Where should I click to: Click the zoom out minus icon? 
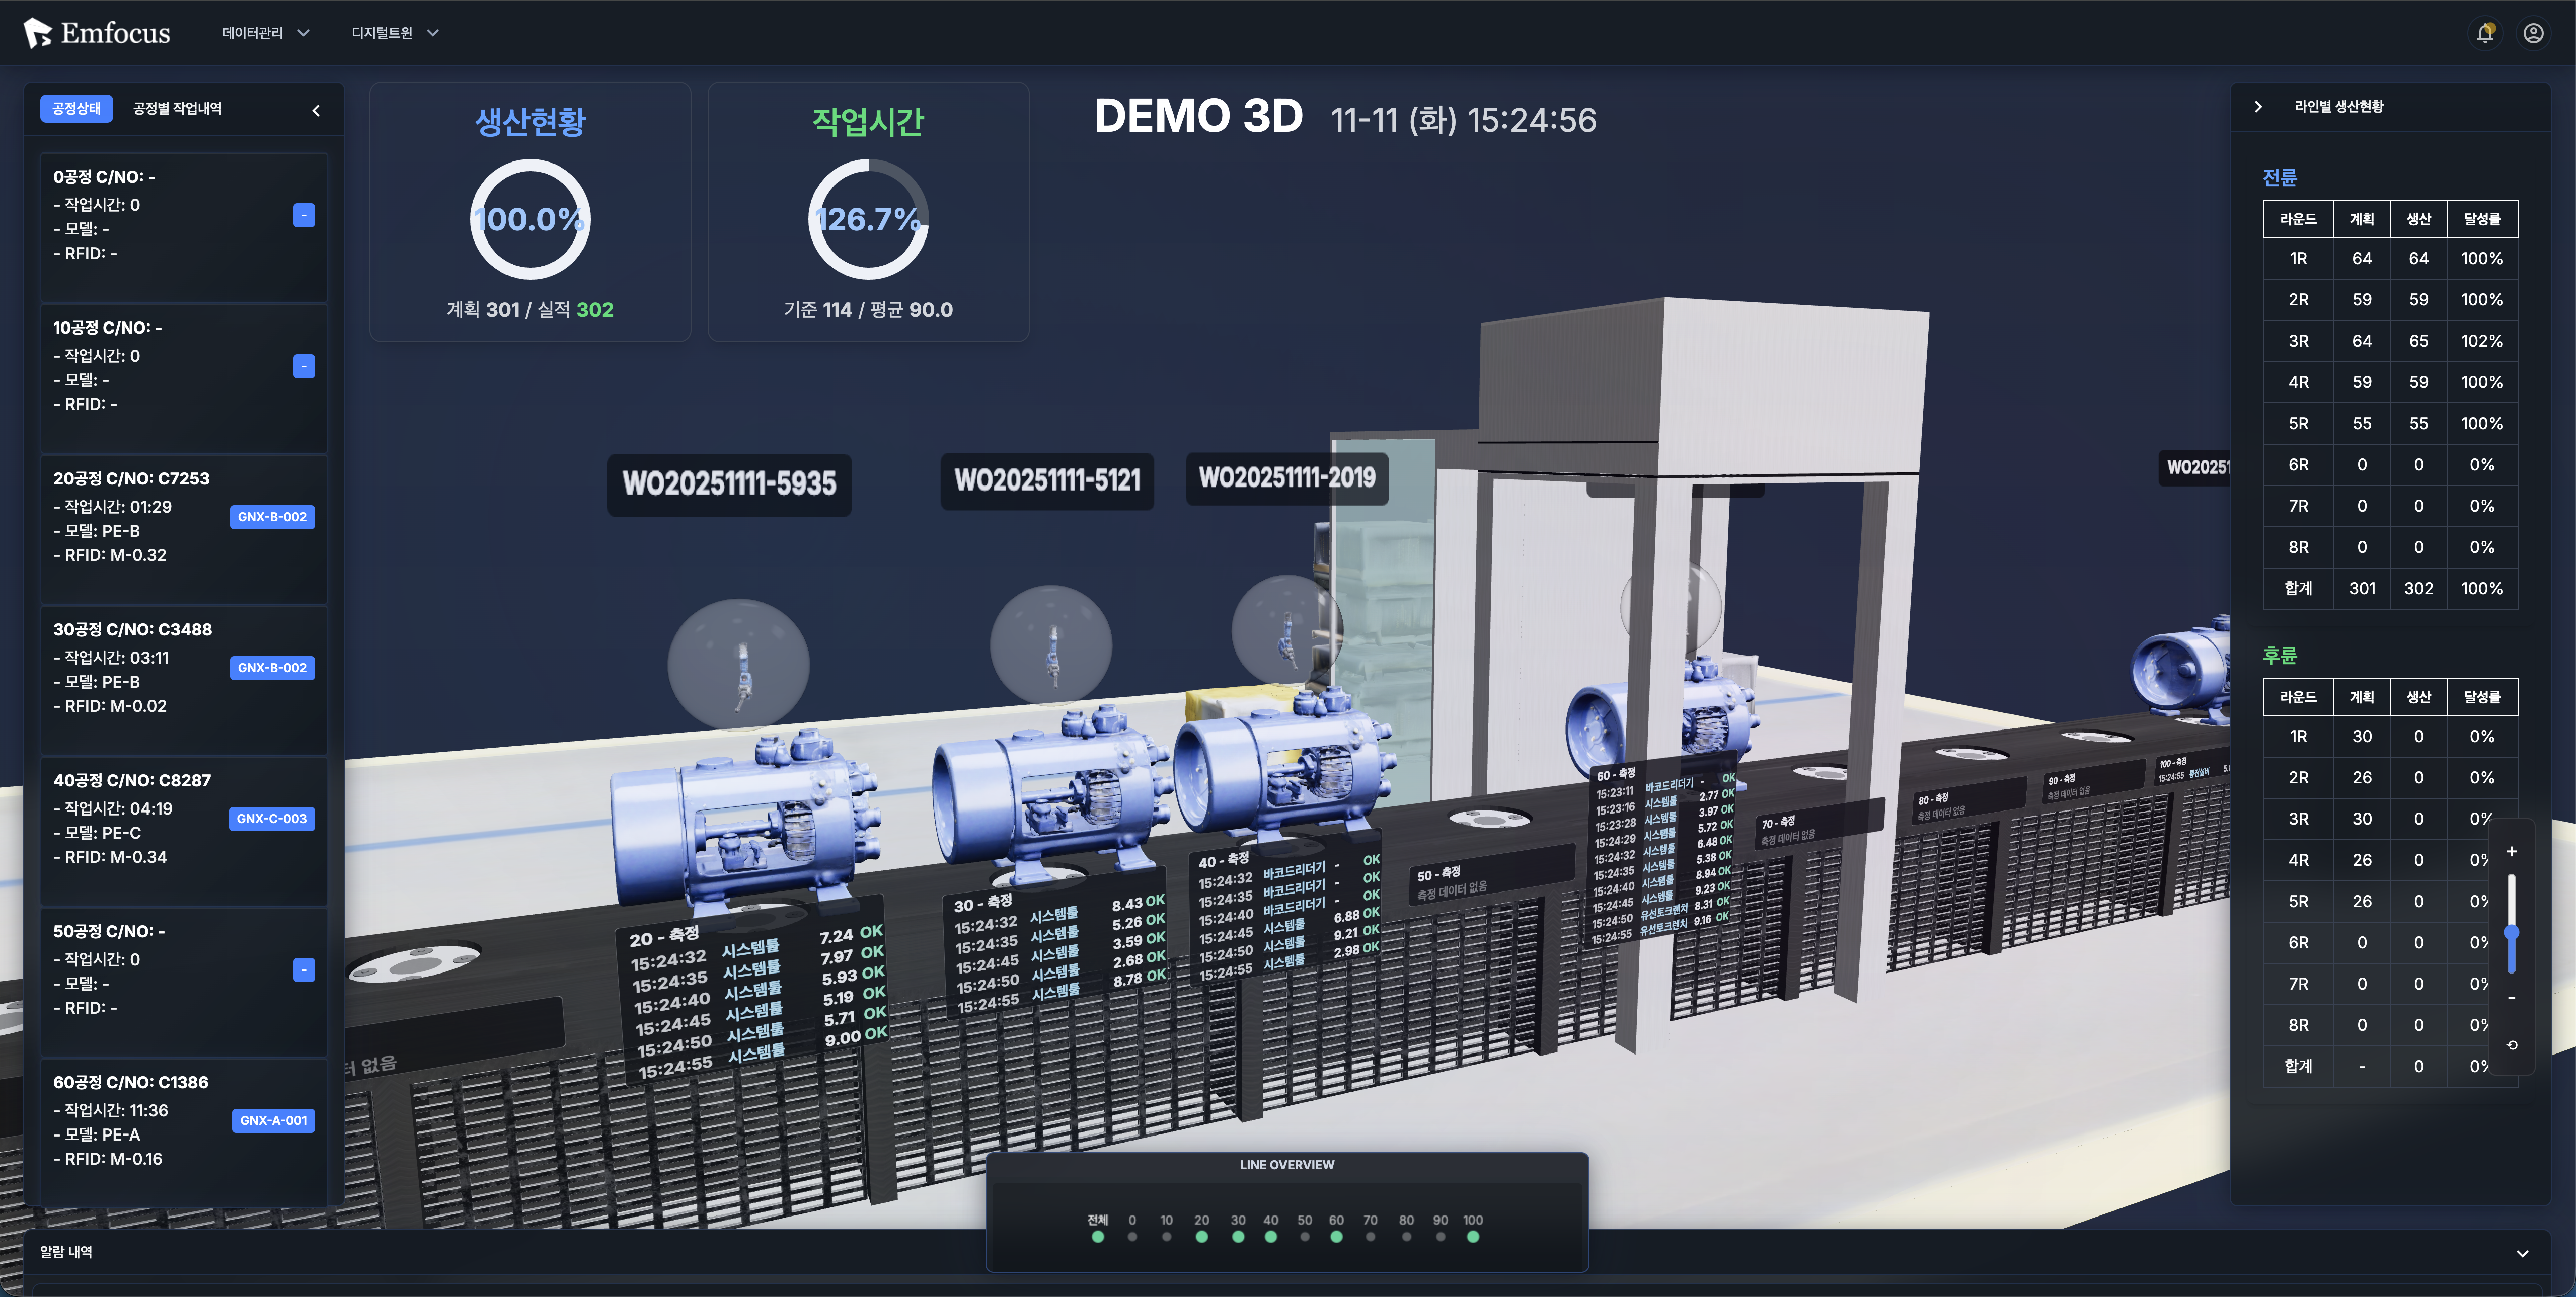coord(2511,997)
